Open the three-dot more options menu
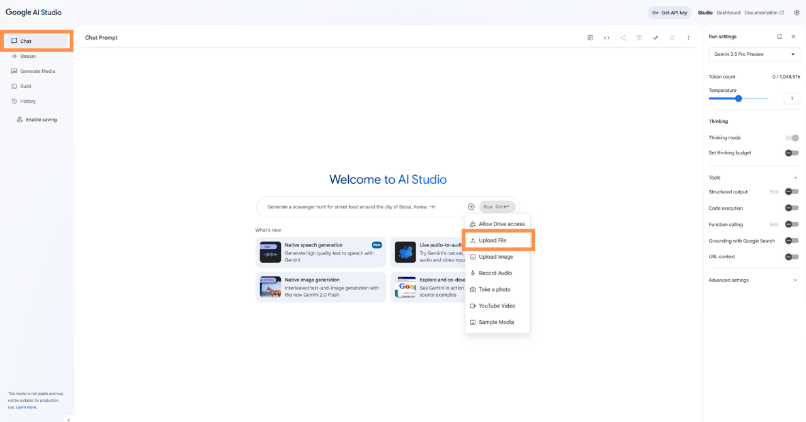Viewport: 806px width, 422px height. pyautogui.click(x=688, y=38)
